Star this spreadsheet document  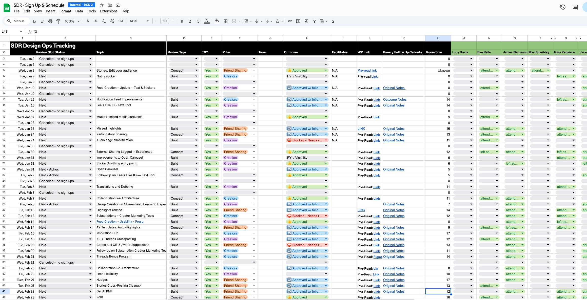(102, 5)
